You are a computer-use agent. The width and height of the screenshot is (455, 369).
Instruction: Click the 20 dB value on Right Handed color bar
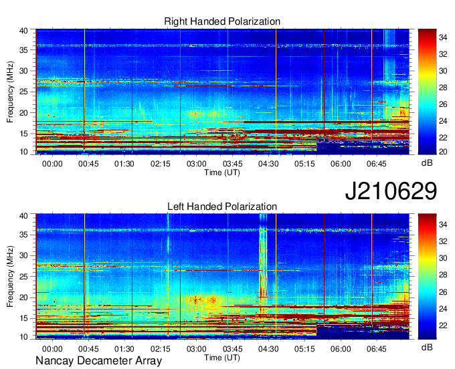coord(443,152)
